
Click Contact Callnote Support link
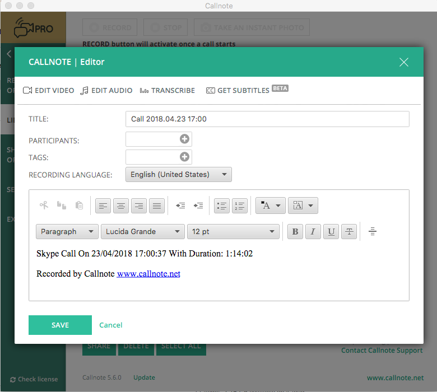[x=382, y=350]
